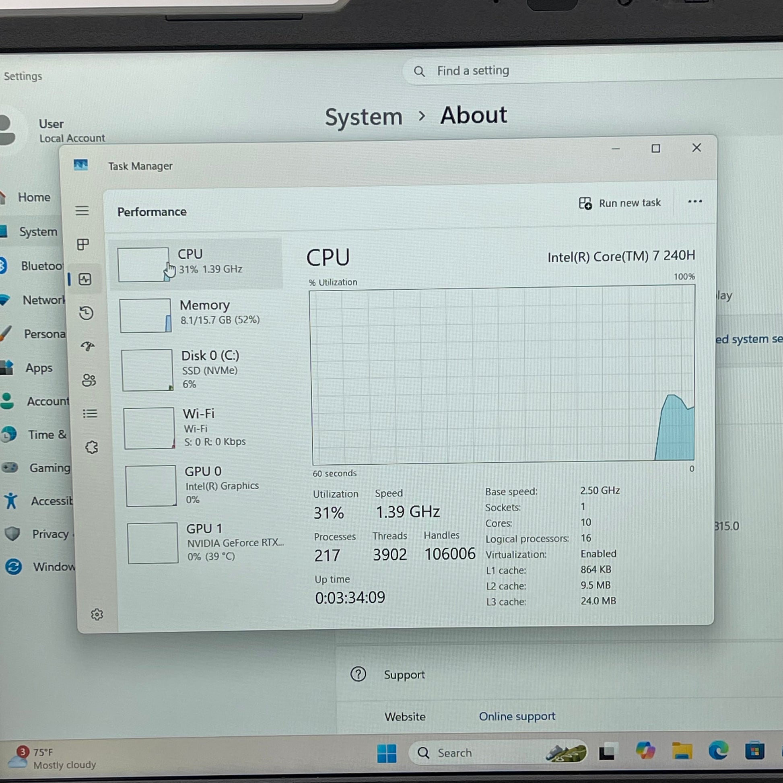Click the Base speed value 2.50 GHz
Image resolution: width=783 pixels, height=783 pixels.
click(600, 490)
